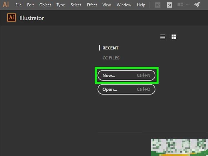
Task: Open Adobe Bridge via the Br icon
Action: [x=158, y=5]
